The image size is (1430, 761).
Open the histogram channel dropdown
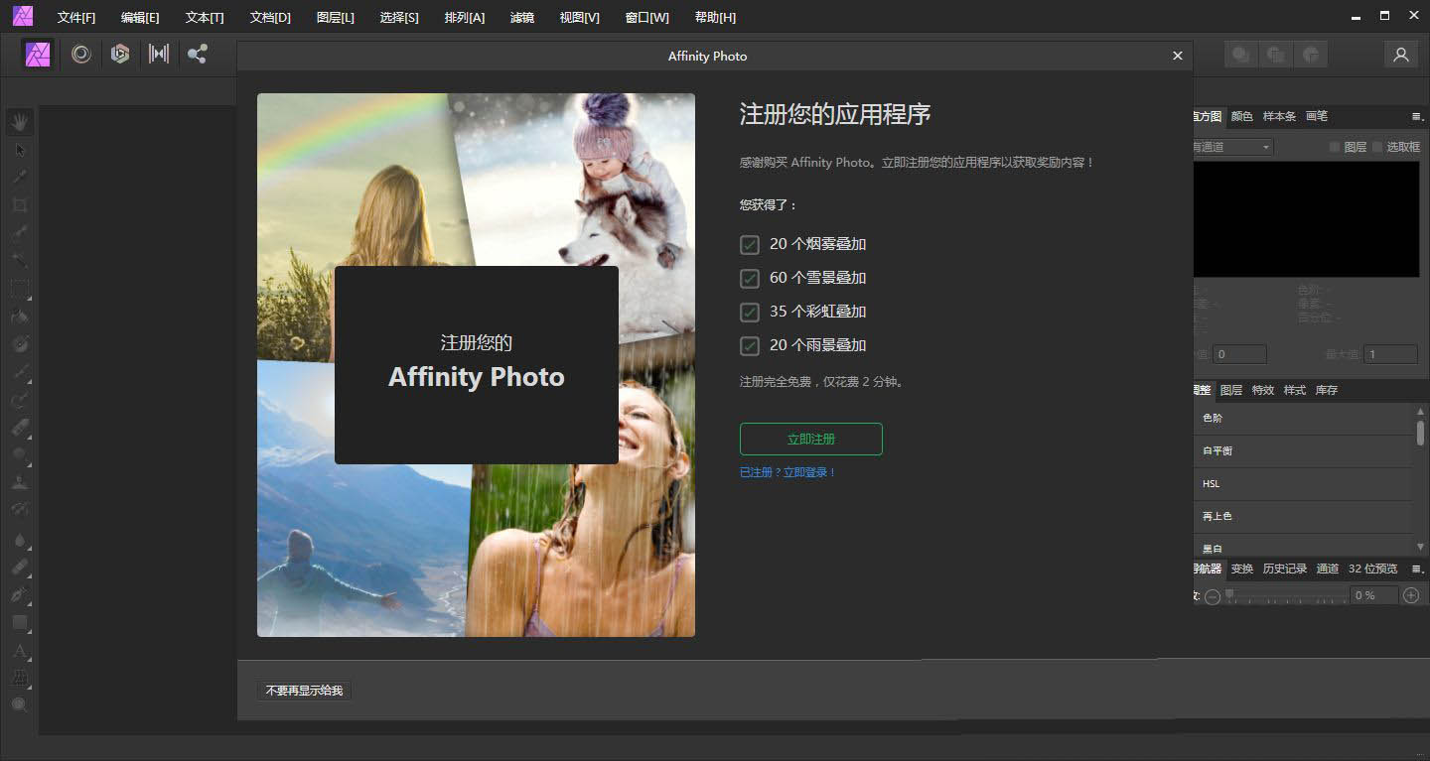pyautogui.click(x=1232, y=147)
